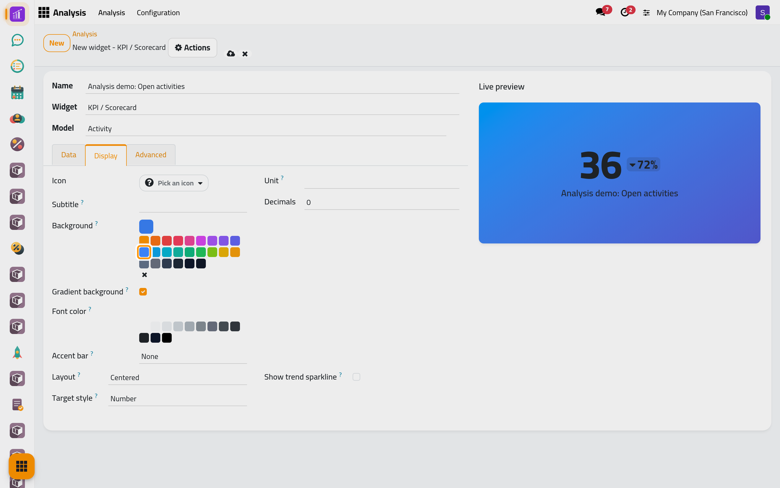
Task: Select the red background color swatch
Action: coord(167,241)
